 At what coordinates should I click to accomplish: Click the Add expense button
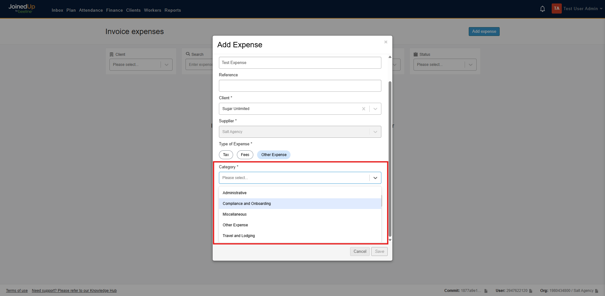tap(484, 31)
